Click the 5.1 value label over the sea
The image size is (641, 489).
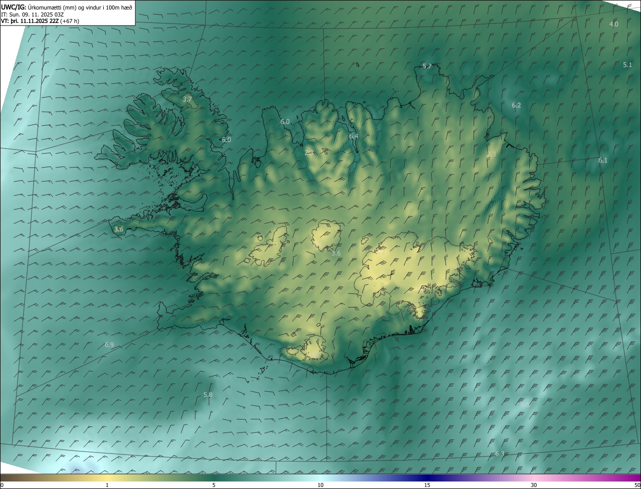coord(627,64)
